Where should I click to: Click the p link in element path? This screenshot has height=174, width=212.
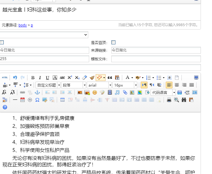coord(32,25)
